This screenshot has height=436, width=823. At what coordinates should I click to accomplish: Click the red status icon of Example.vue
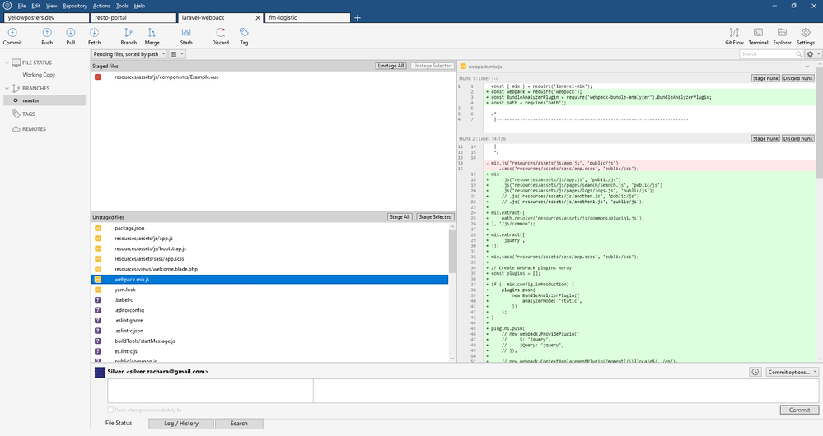pos(98,77)
